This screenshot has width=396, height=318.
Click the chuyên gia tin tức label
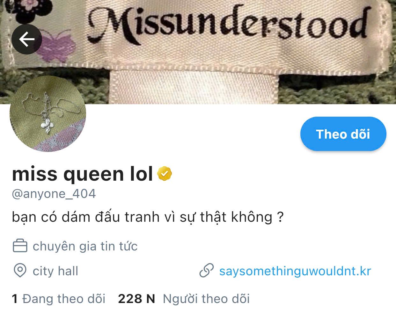click(85, 246)
